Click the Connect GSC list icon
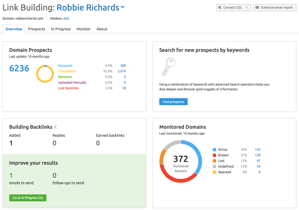Viewport: 299px width, 210px height. [220, 7]
